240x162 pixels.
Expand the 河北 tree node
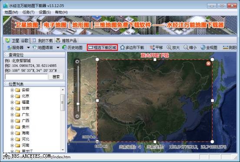(x=12, y=139)
